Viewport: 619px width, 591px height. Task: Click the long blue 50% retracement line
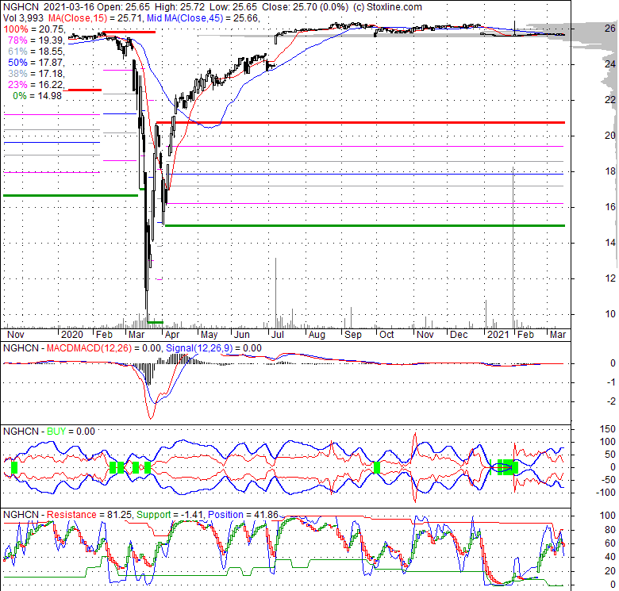coord(366,174)
